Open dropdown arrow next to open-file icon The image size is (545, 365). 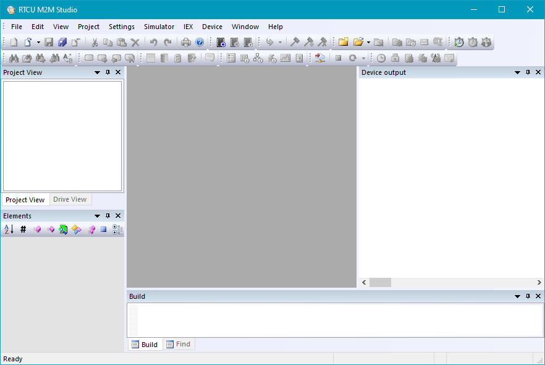(38, 43)
